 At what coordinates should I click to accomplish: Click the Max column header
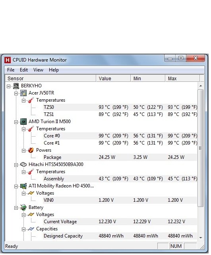182,78
